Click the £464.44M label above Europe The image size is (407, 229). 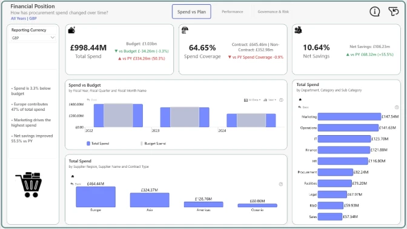coord(96,184)
